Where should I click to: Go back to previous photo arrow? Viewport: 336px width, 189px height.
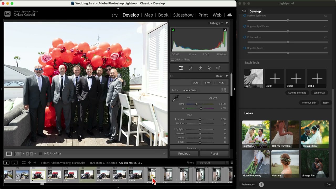(x=29, y=163)
